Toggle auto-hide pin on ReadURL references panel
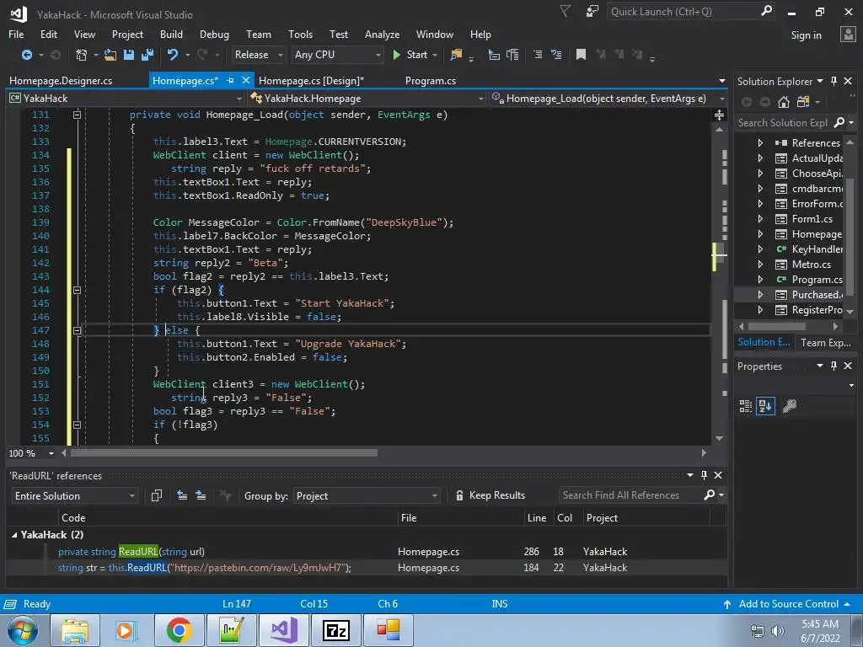 pos(704,475)
